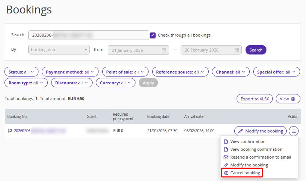Click the envelope icon for resend confirmation

[x=226, y=157]
